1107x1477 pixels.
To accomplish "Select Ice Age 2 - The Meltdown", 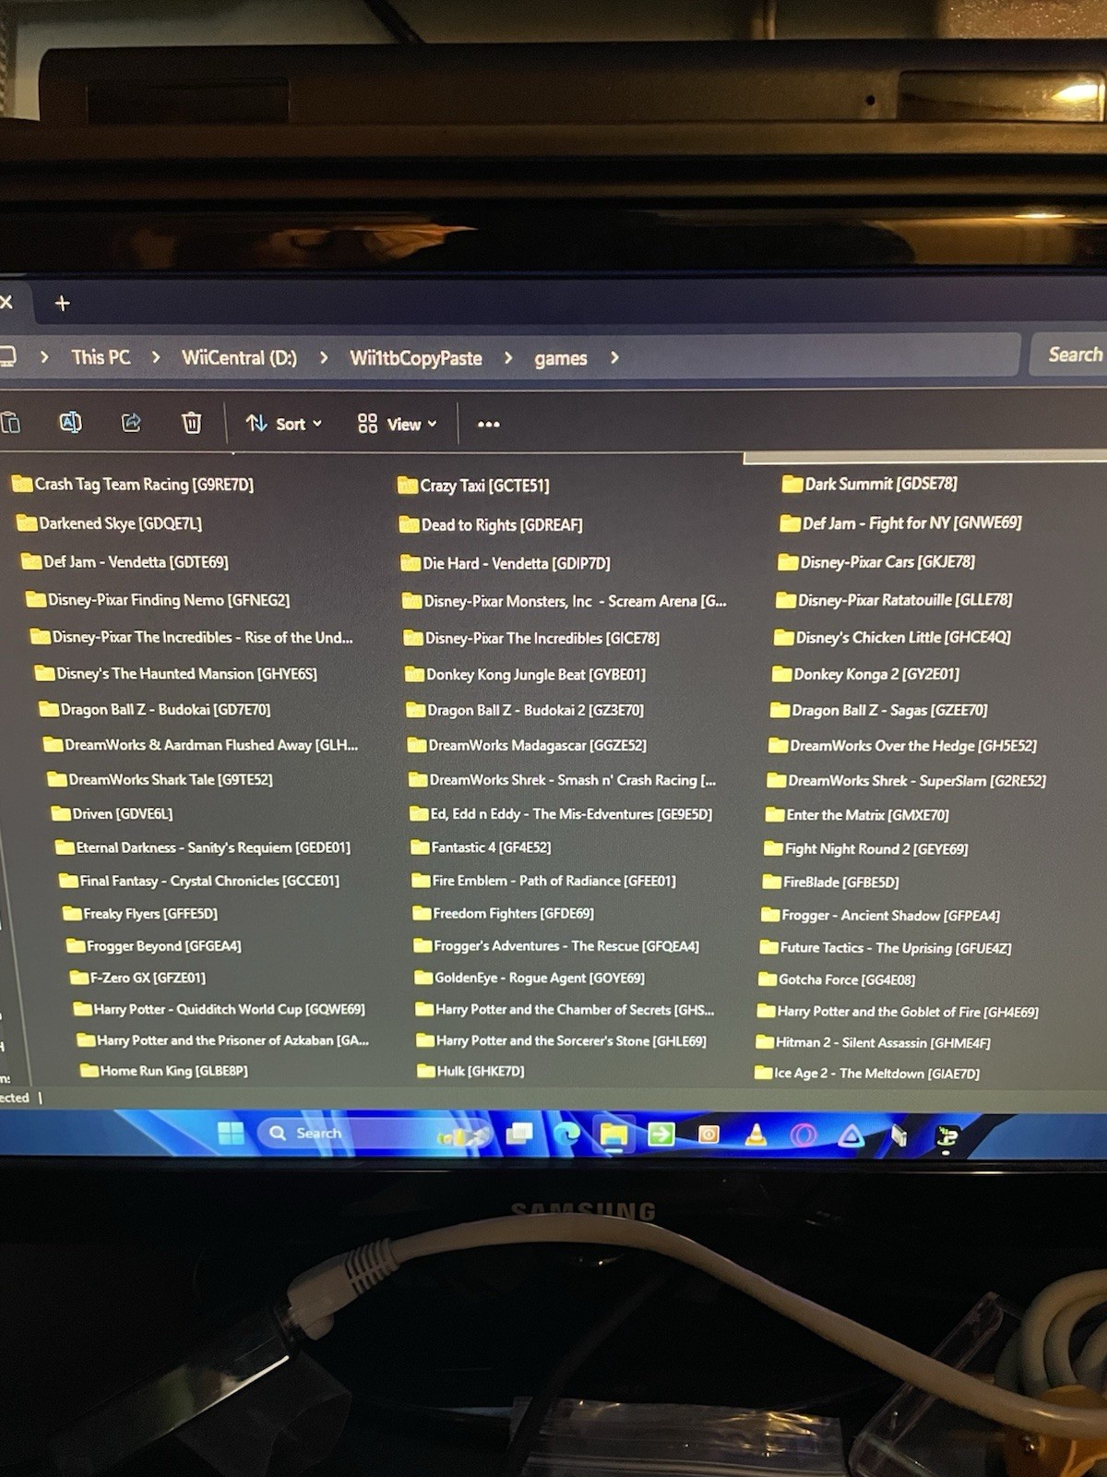I will click(867, 1073).
